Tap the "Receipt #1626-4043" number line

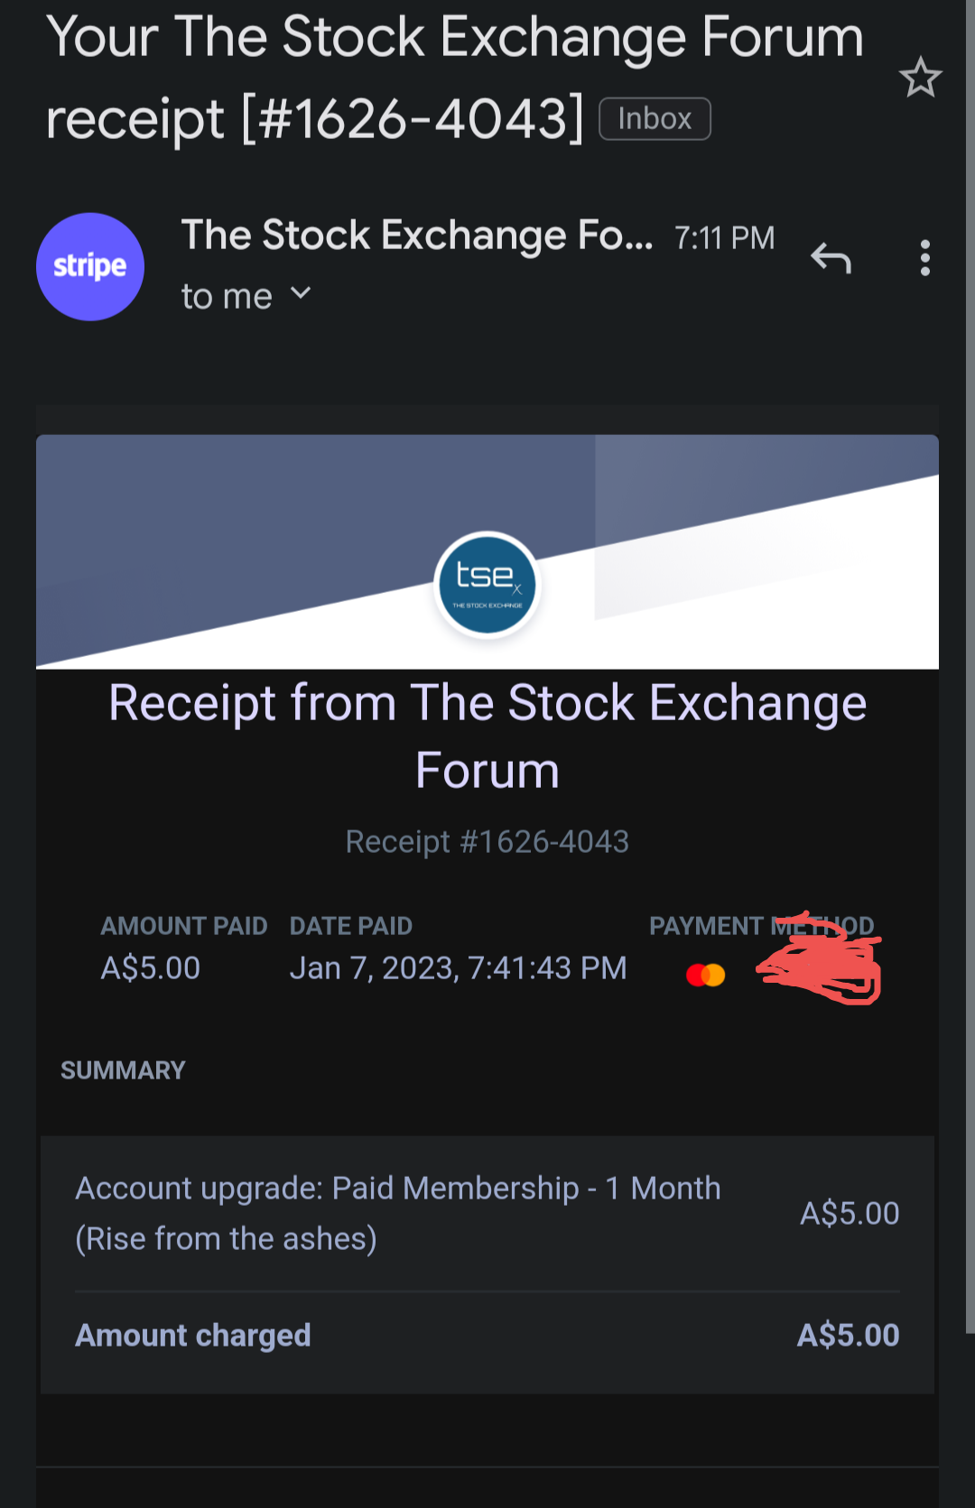tap(487, 842)
